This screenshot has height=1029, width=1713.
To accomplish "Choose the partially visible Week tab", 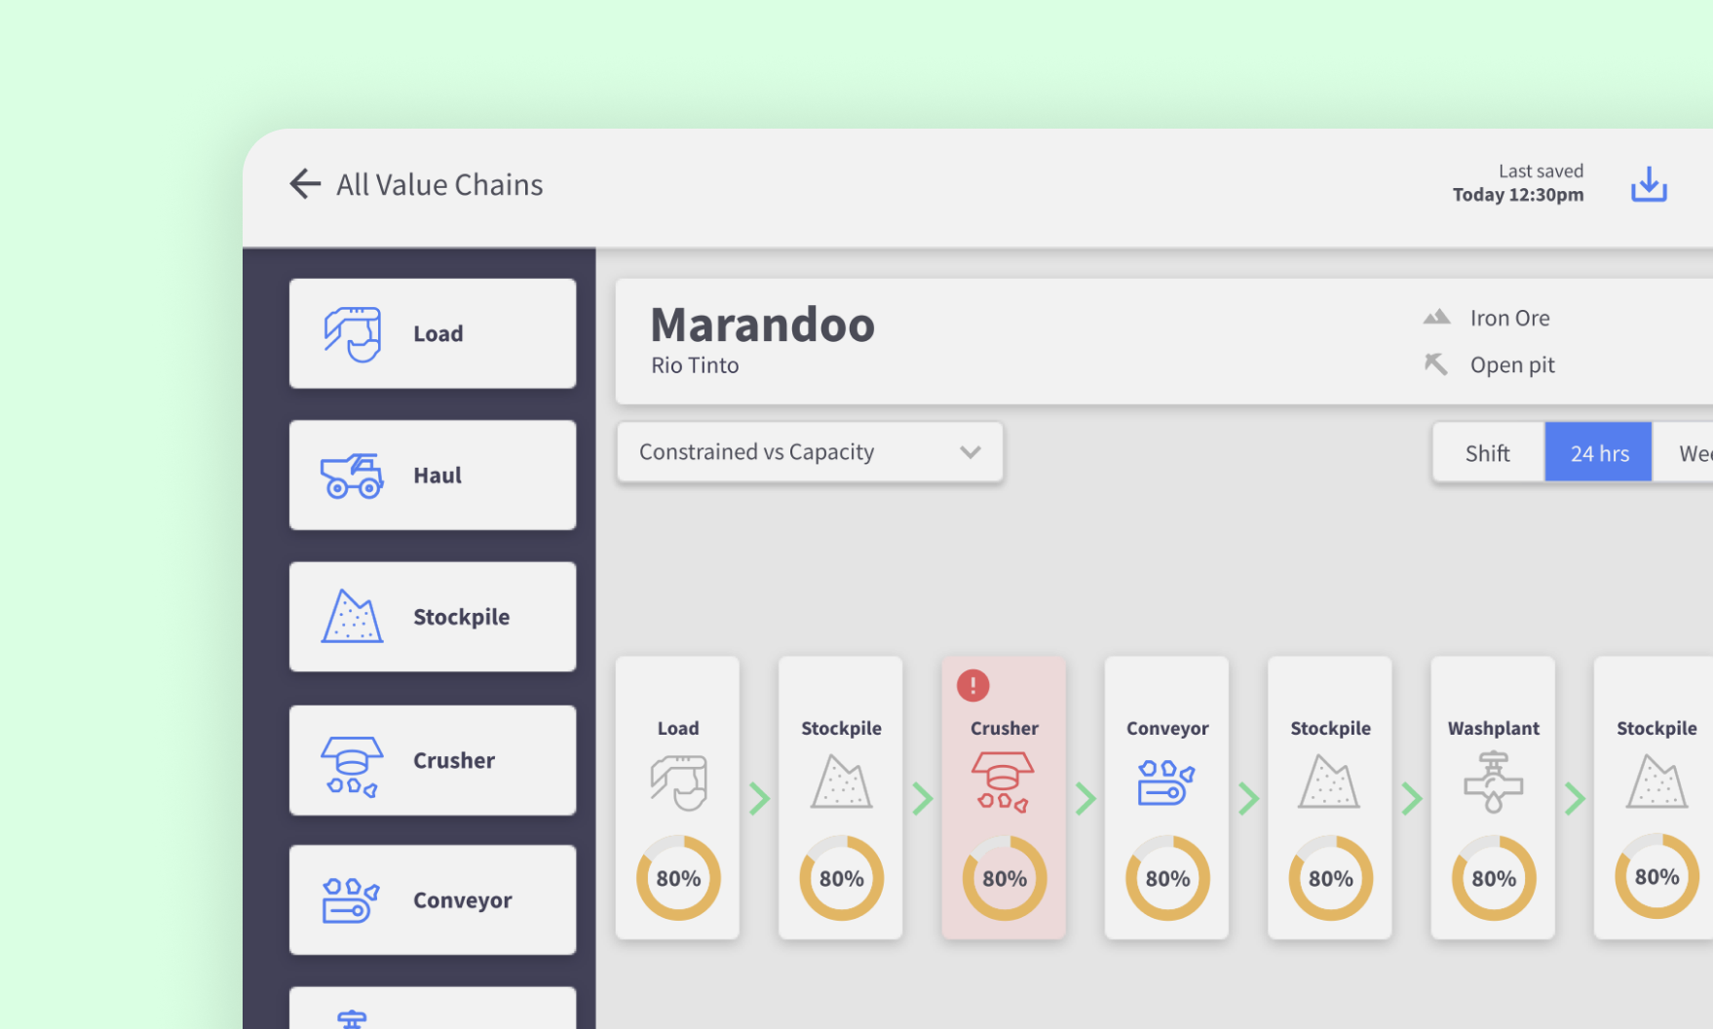I will 1693,453.
